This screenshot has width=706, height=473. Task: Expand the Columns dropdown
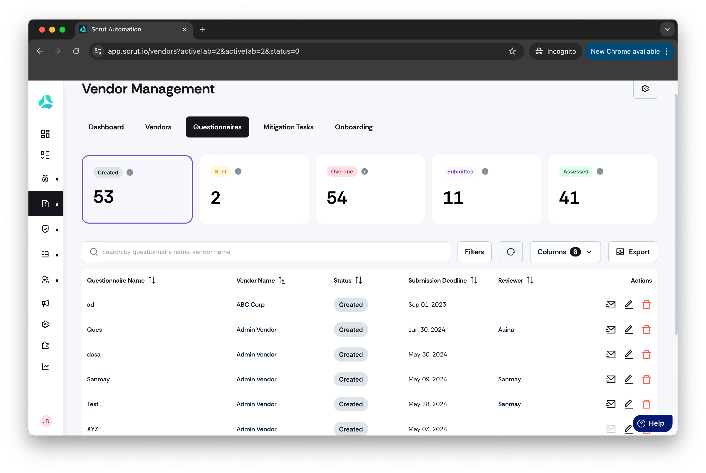[x=565, y=252]
